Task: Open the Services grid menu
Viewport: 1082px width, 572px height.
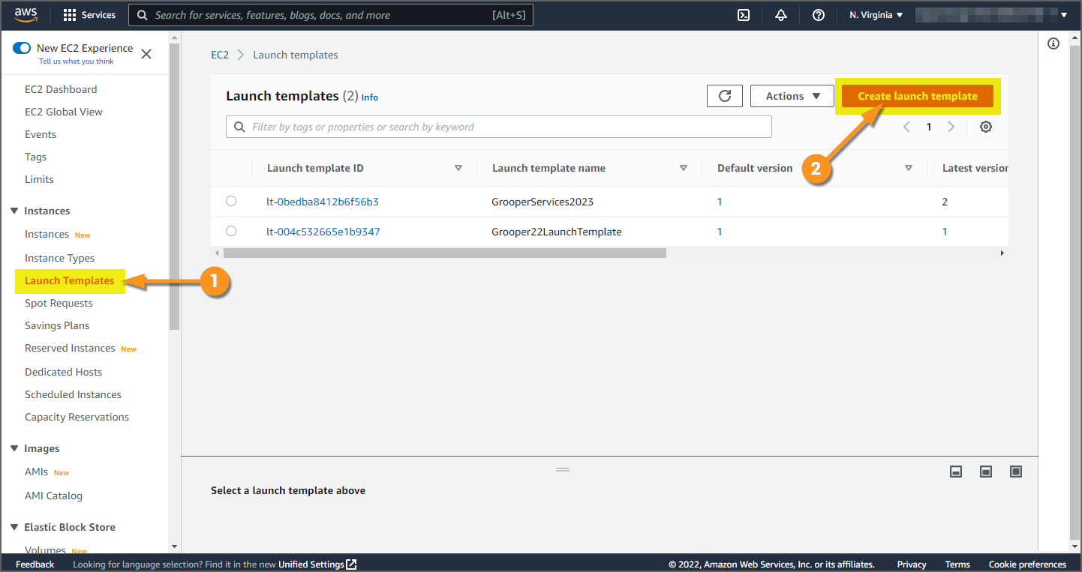Action: click(x=89, y=15)
